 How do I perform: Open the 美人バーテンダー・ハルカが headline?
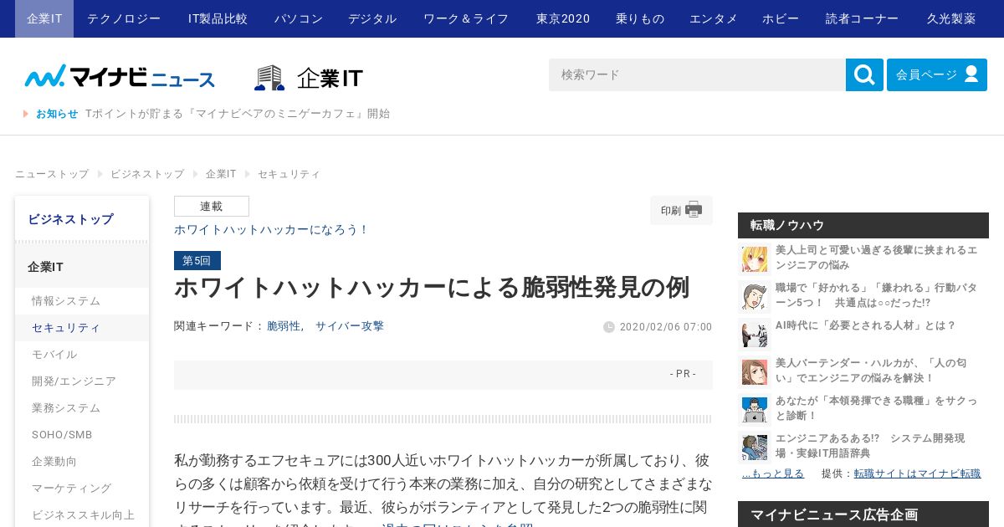coord(871,371)
